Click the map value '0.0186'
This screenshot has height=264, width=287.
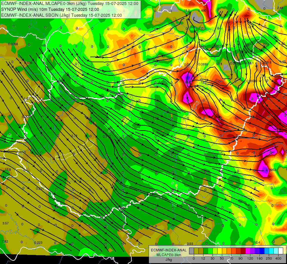click(x=203, y=64)
